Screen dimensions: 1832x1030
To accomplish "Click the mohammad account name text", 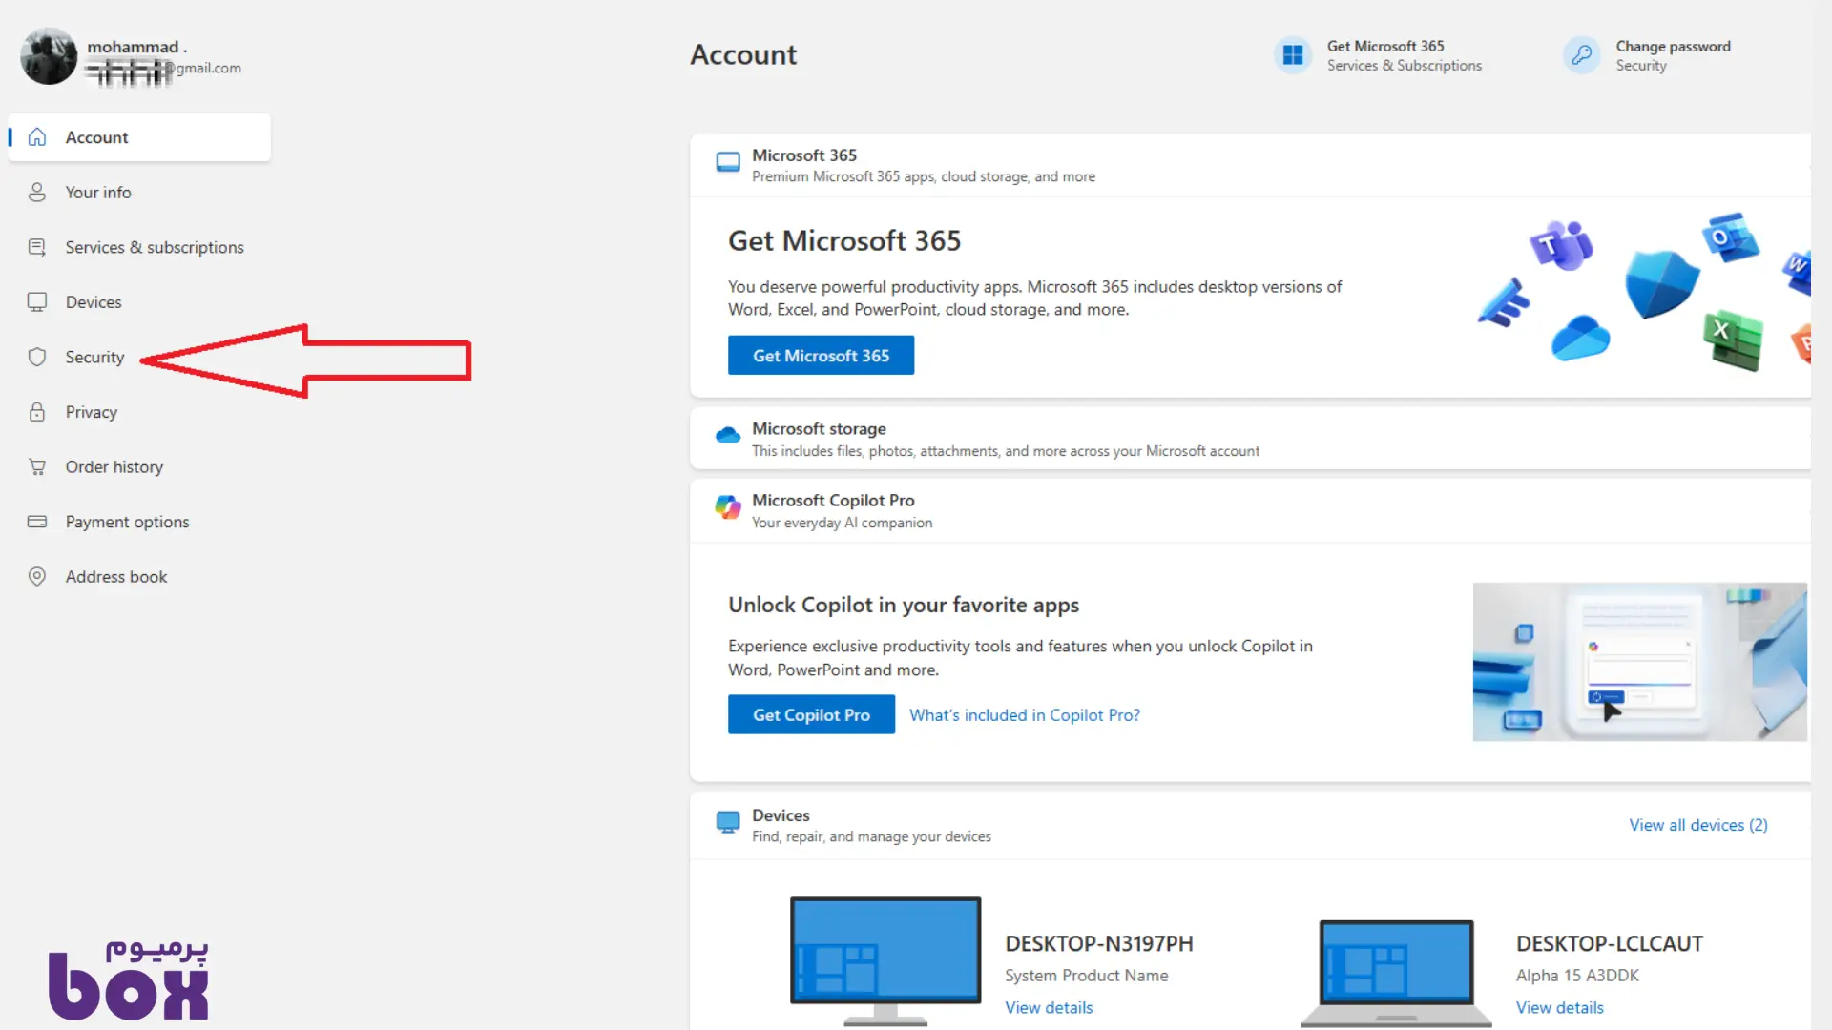I will [136, 47].
